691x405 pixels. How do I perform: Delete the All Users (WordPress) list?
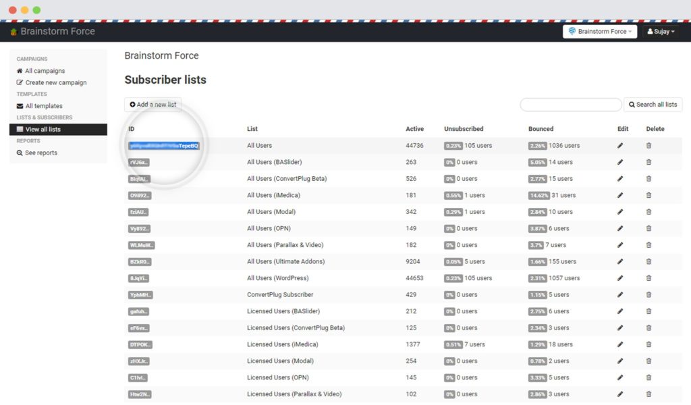point(648,277)
